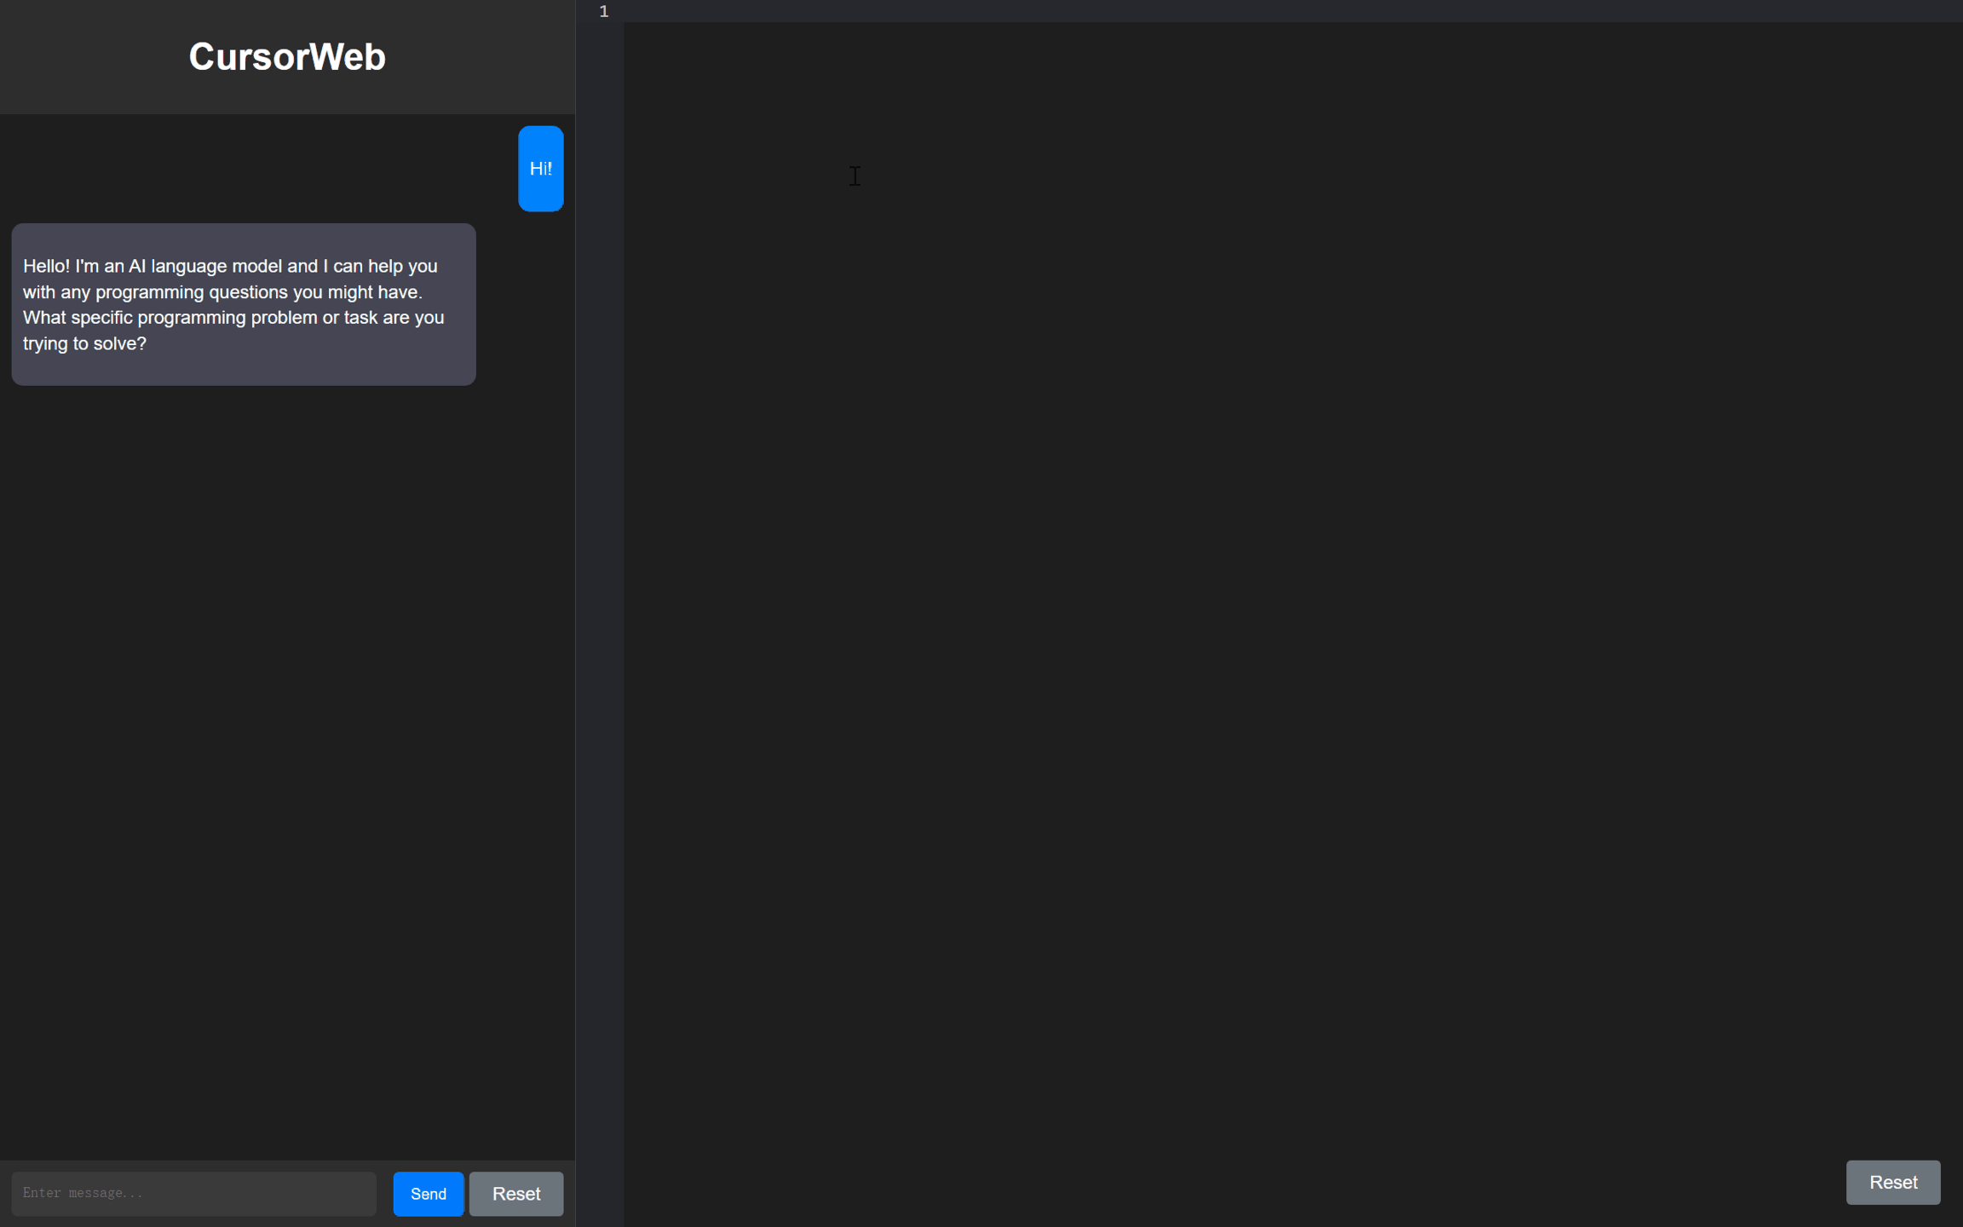Focus the Enter message input field
Screen dimensions: 1963x1227
[x=193, y=1193]
